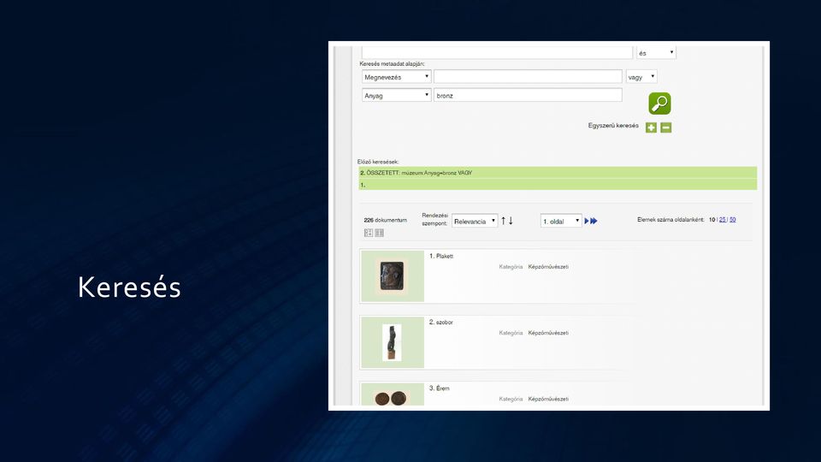This screenshot has width=821, height=462.
Task: Switch to list view icon
Action: coord(368,233)
